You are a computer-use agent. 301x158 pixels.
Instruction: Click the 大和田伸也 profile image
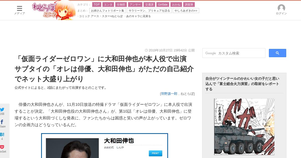coord(72,148)
